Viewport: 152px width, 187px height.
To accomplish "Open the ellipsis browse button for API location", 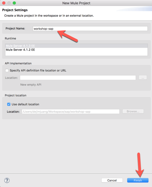I will click(143, 78).
